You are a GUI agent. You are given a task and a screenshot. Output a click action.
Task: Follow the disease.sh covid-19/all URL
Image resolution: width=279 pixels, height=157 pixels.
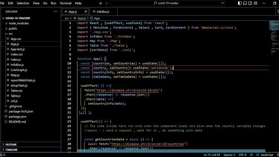coord(128,90)
